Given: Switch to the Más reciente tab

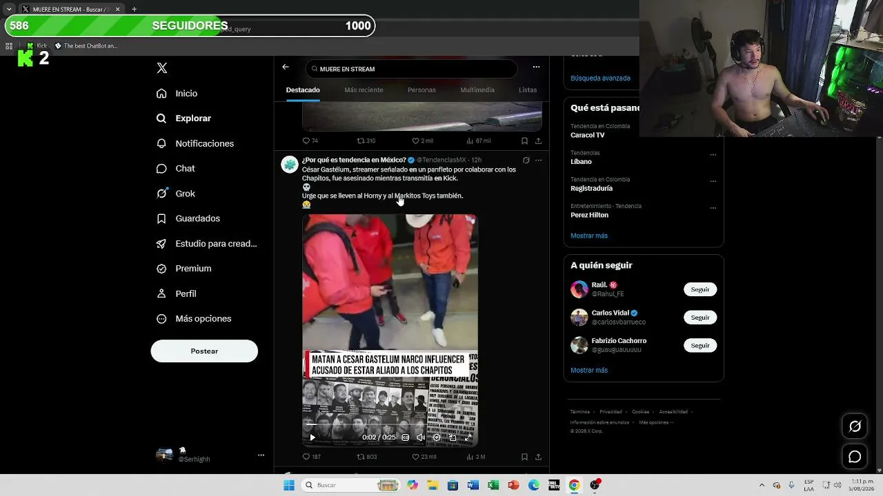Looking at the screenshot, I should click(x=364, y=90).
